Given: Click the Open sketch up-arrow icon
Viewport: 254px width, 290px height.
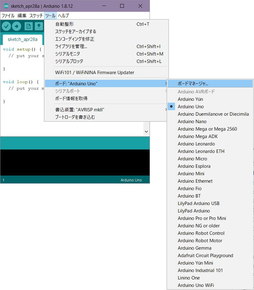Looking at the screenshot, I should (x=39, y=26).
